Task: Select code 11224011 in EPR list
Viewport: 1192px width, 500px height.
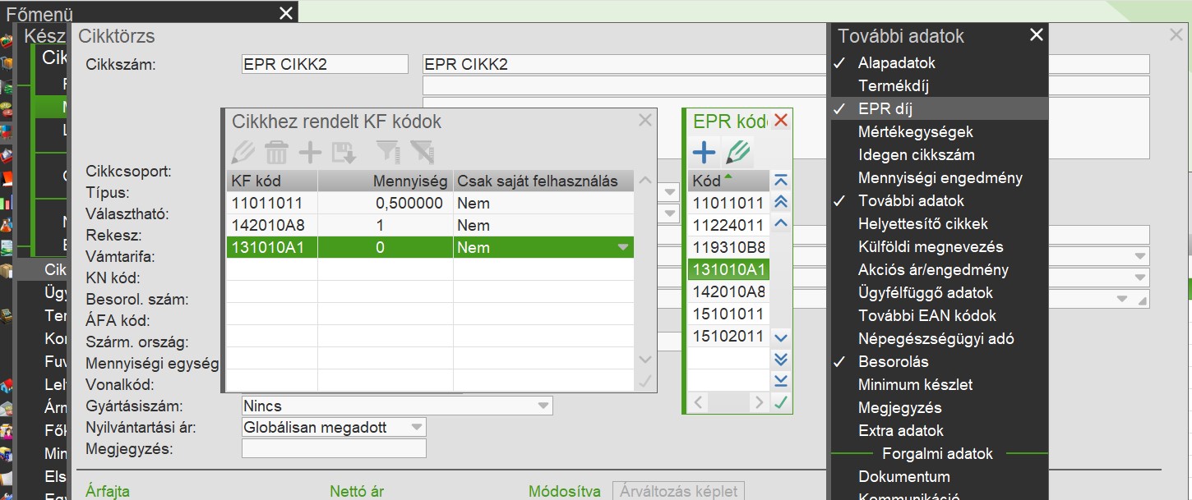Action: 728,225
